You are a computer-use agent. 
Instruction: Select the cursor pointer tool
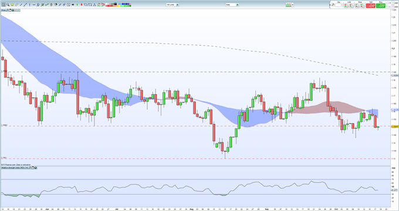[x=4, y=5]
